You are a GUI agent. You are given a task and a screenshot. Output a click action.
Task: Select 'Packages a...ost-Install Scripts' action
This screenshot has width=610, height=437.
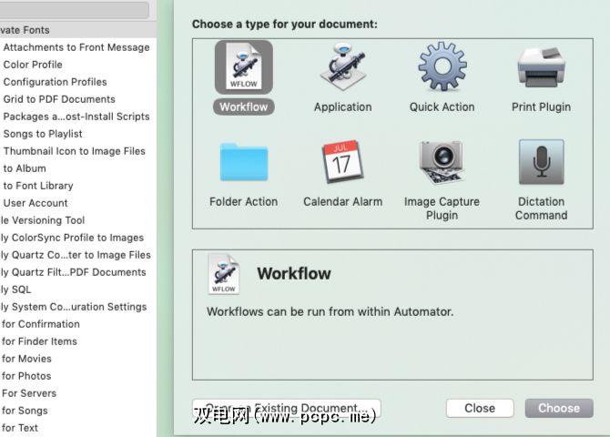pyautogui.click(x=77, y=117)
